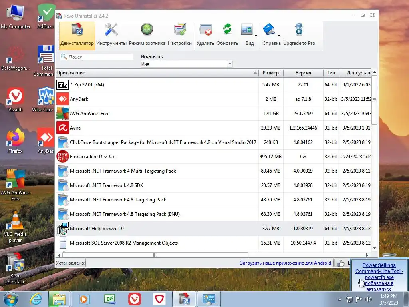Click the vertical scrollbar thumb
This screenshot has height=307, width=409.
point(374,100)
